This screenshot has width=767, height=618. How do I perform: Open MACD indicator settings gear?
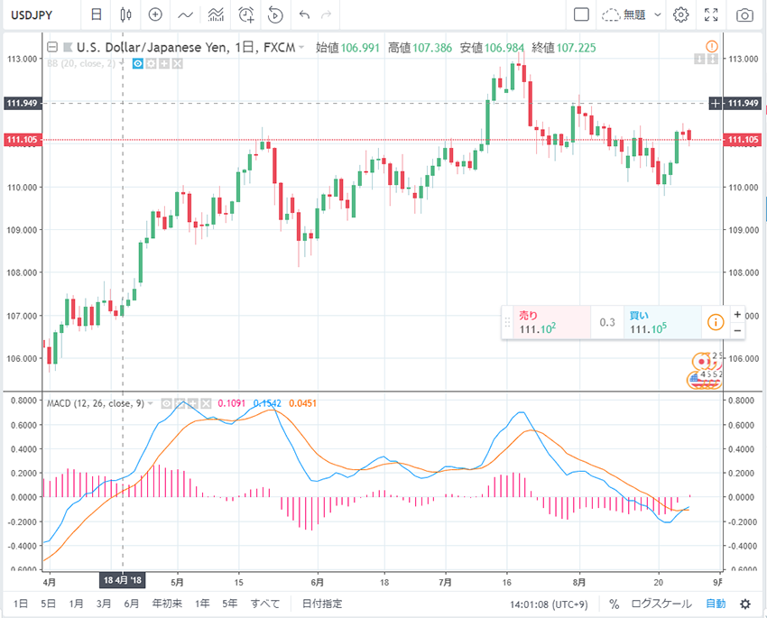click(x=180, y=403)
